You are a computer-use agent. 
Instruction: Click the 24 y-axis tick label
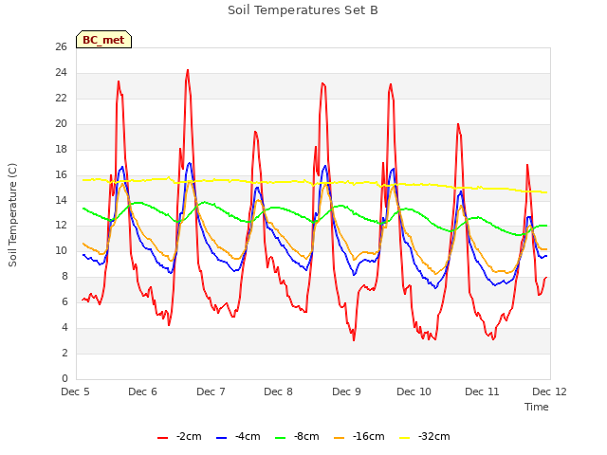(61, 73)
